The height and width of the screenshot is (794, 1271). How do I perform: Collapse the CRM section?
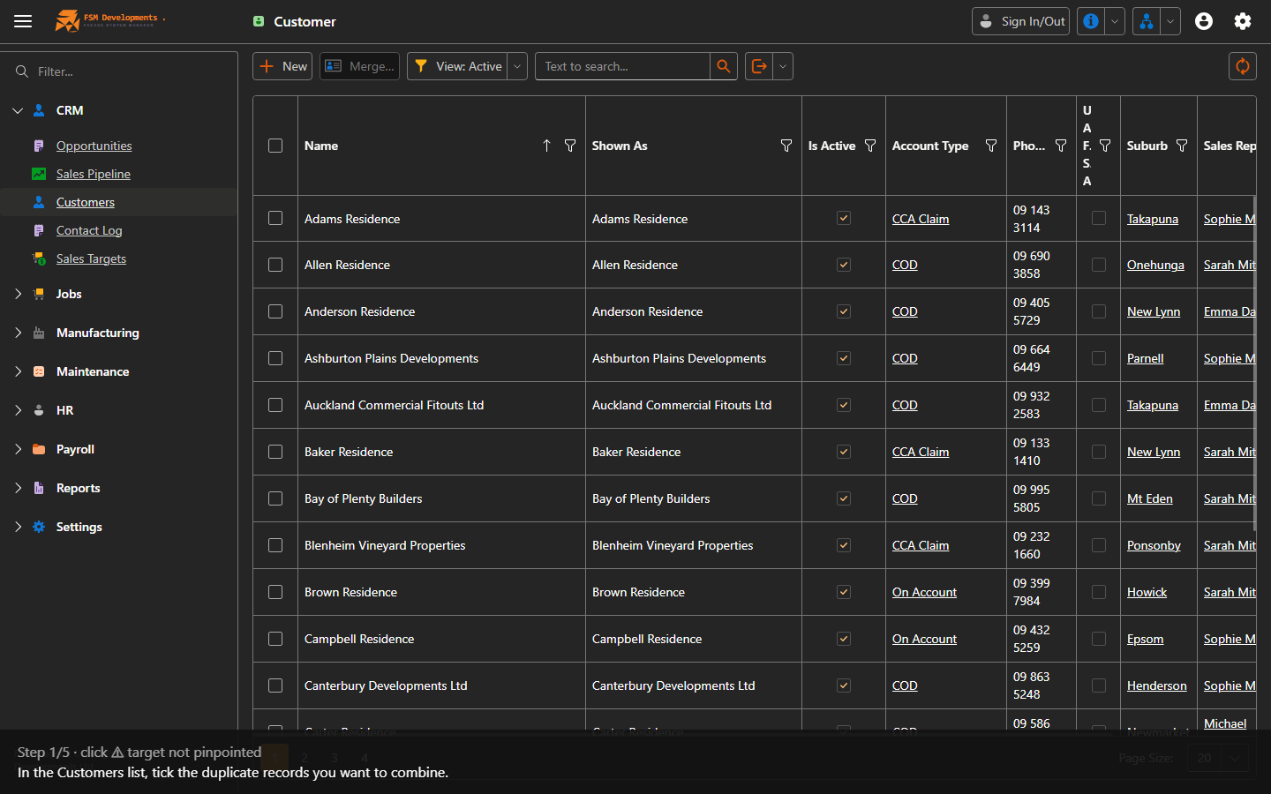click(18, 110)
